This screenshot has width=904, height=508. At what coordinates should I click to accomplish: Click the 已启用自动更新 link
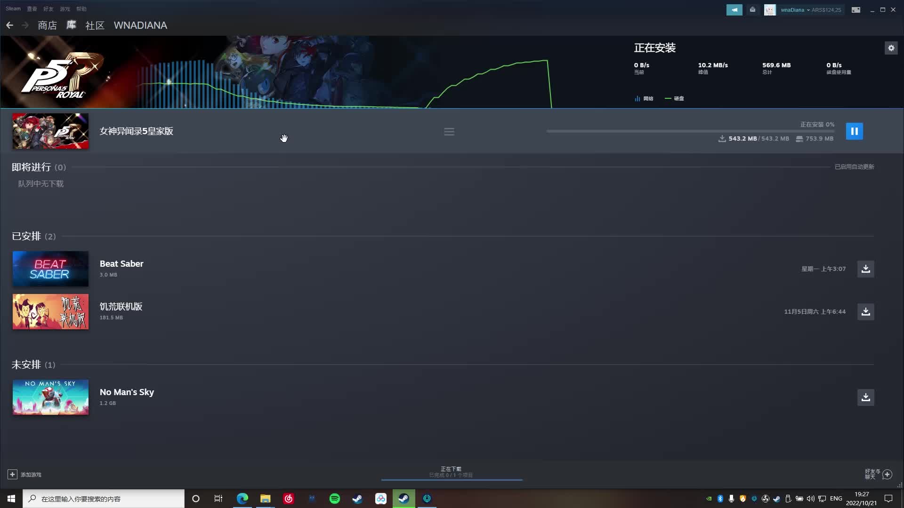point(854,167)
